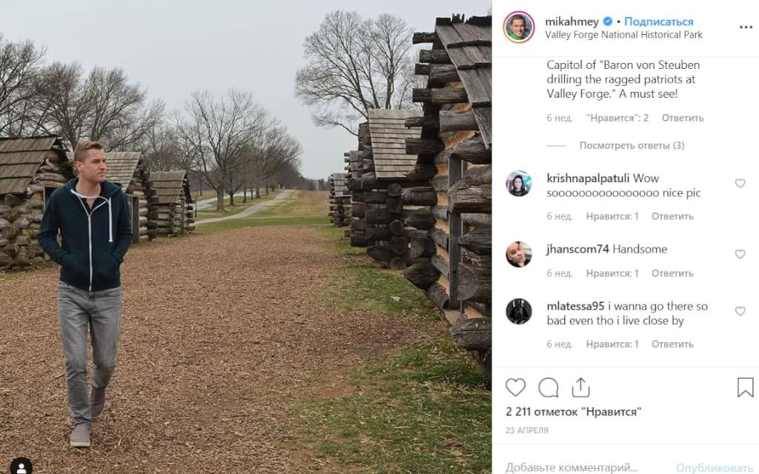759x474 pixels.
Task: Click the verified badge next to mikahmey
Action: (x=608, y=21)
